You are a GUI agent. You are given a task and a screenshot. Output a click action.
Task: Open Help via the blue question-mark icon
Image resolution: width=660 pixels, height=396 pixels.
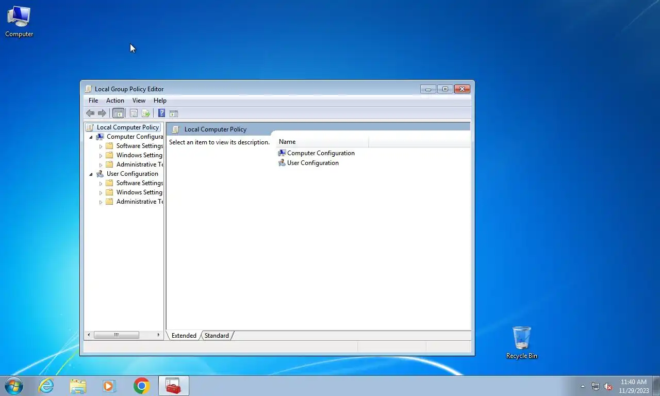click(161, 113)
